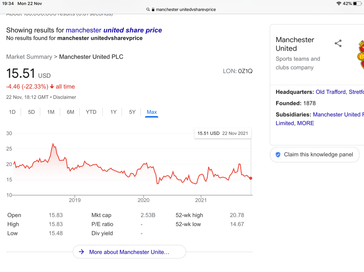This screenshot has height=272, width=364.
Task: Click the search magnifier icon in the address bar
Action: tap(148, 10)
